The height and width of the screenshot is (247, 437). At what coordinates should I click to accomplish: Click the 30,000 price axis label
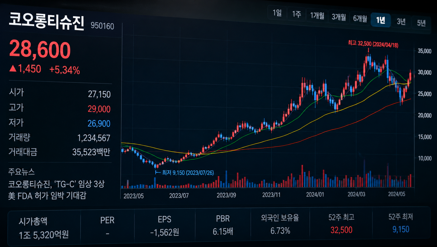pos(425,72)
